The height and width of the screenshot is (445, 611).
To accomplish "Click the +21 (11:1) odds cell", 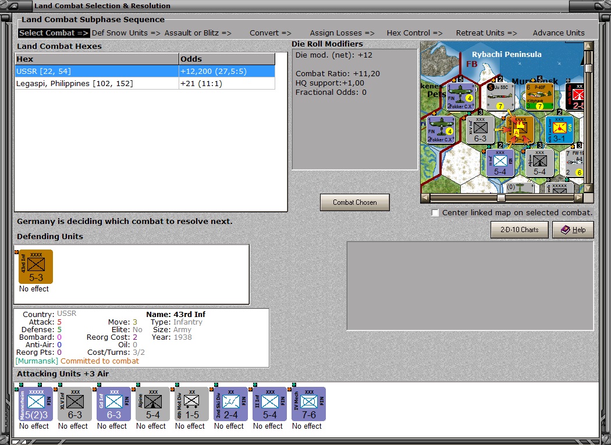I will [x=227, y=83].
